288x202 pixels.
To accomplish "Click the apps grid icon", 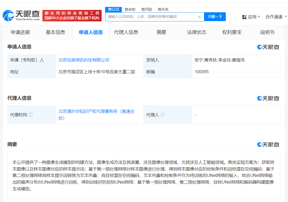I will click(x=244, y=17).
